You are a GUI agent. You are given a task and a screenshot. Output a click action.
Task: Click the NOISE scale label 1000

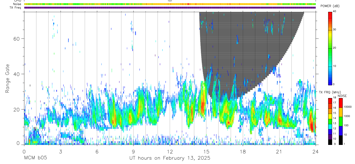pos(347,116)
